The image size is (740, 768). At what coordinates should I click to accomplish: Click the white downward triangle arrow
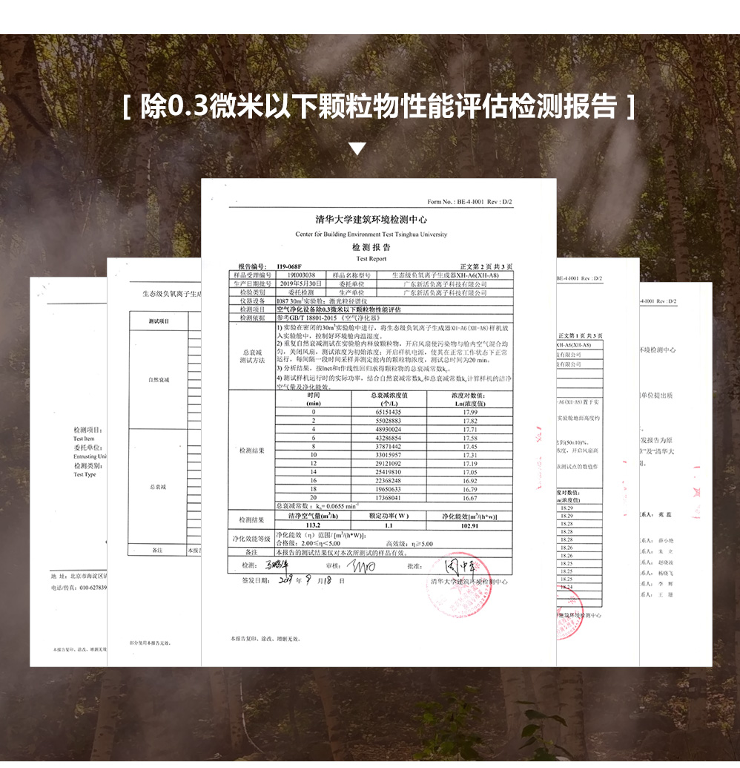pyautogui.click(x=357, y=149)
